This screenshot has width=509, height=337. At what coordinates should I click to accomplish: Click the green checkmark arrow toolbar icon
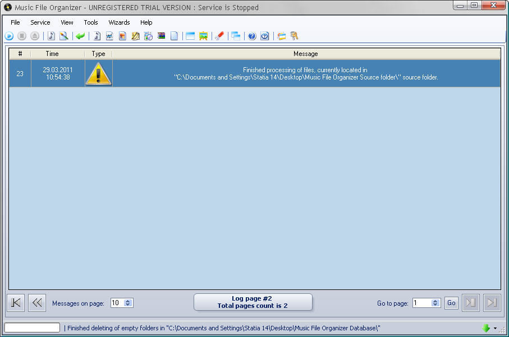pyautogui.click(x=79, y=36)
